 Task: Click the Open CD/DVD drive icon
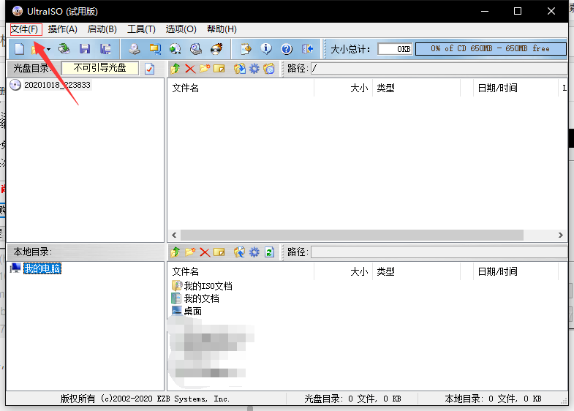point(64,49)
